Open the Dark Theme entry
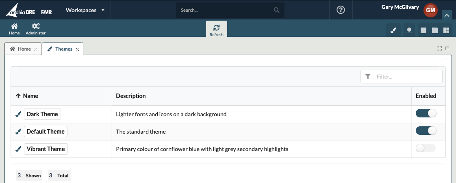The image size is (456, 183). click(x=42, y=114)
